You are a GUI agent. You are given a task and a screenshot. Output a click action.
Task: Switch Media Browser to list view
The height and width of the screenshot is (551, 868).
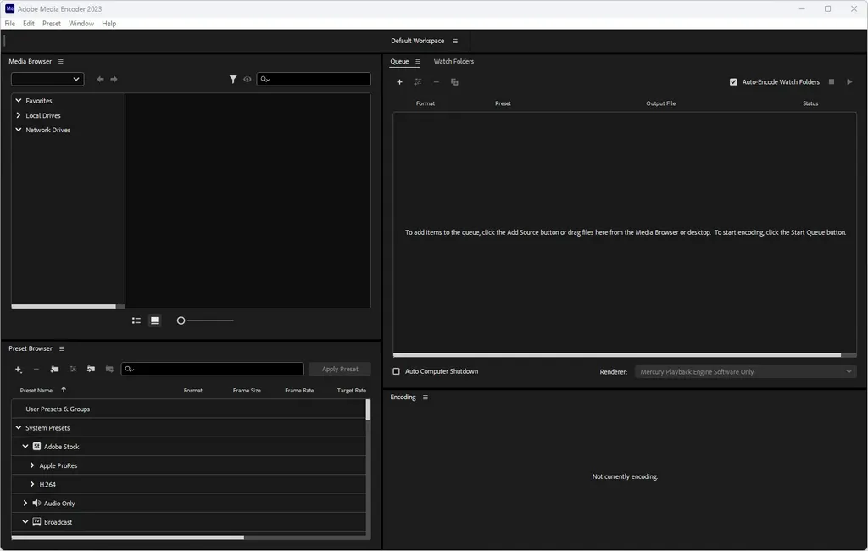(136, 320)
